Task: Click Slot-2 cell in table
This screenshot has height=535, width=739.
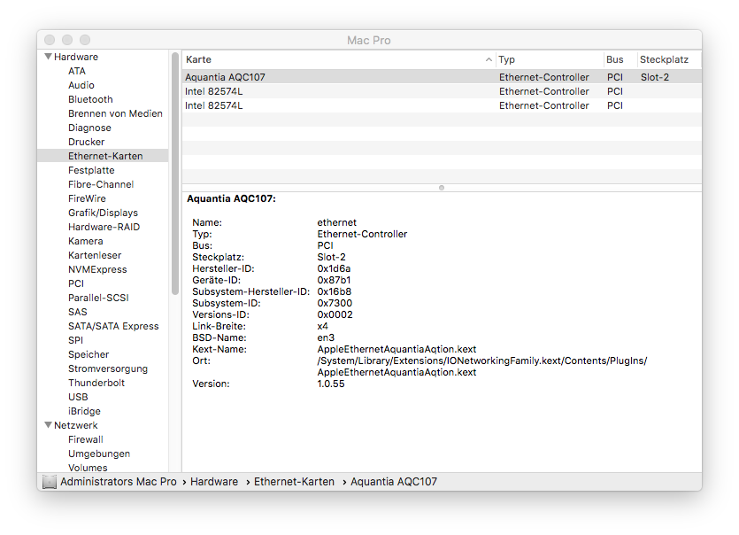Action: [x=655, y=77]
